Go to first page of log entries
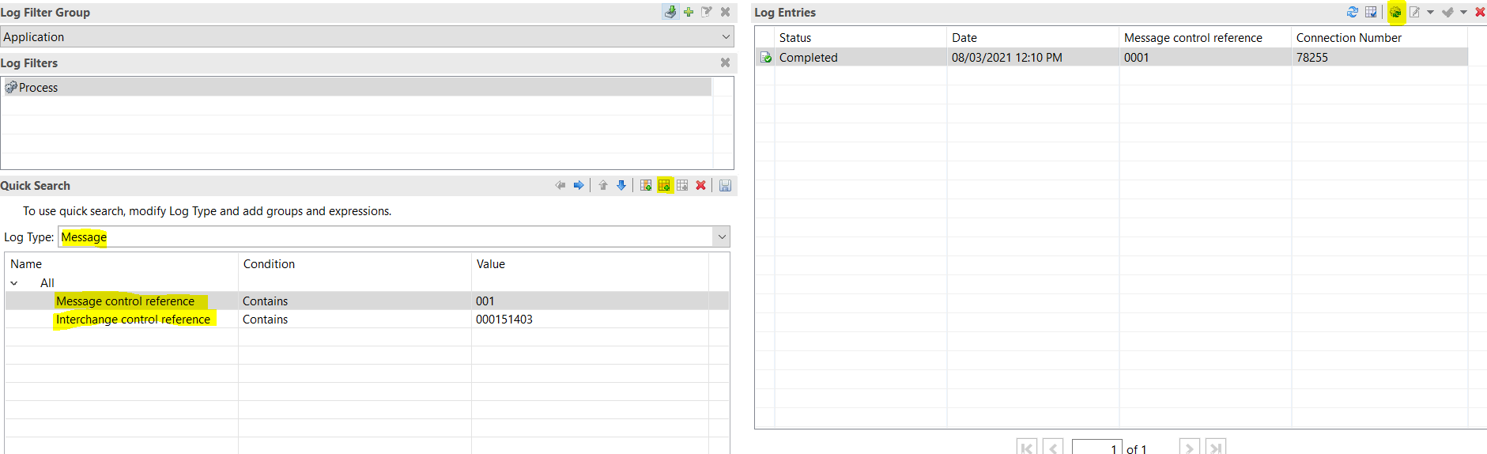 (x=1027, y=447)
